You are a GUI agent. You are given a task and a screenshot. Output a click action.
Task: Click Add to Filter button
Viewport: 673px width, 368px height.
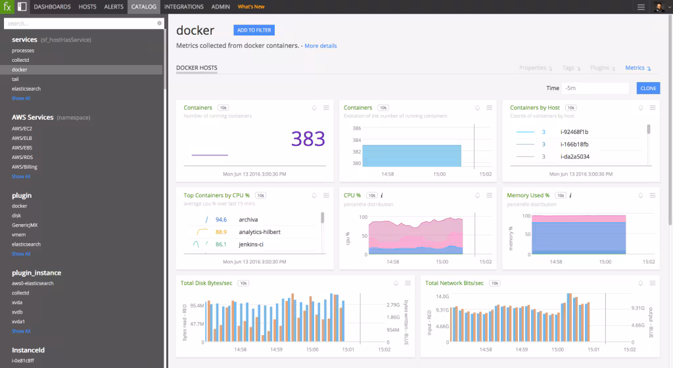coord(254,30)
